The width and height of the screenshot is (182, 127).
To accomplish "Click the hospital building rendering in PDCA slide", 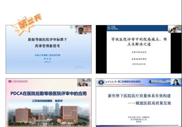I will [49, 114].
